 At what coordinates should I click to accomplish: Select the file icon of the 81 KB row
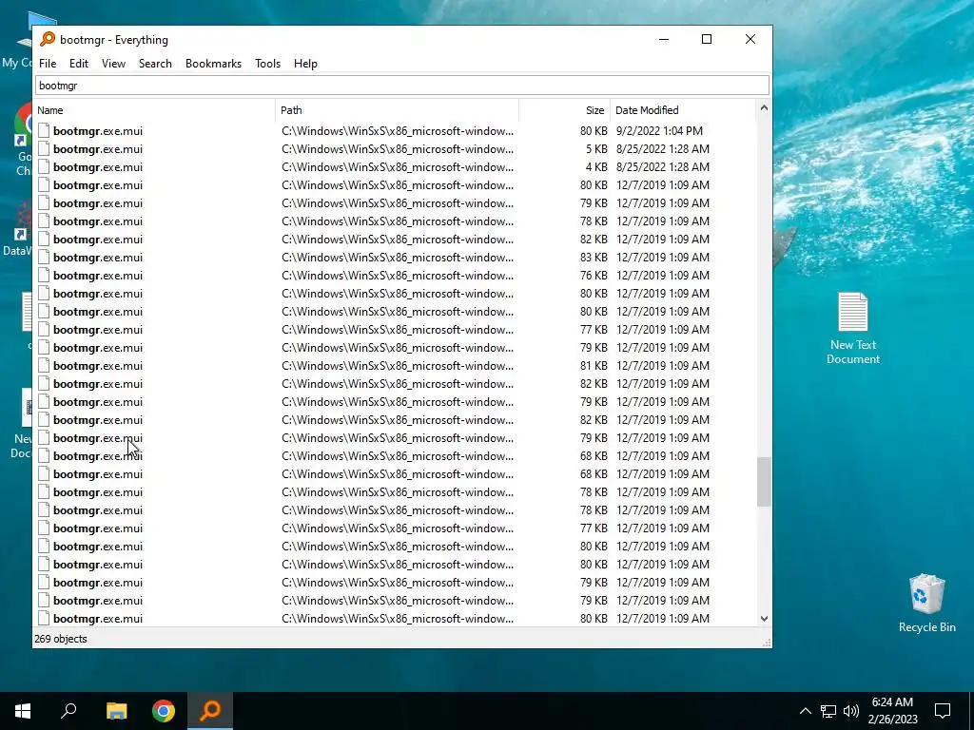[x=44, y=366]
